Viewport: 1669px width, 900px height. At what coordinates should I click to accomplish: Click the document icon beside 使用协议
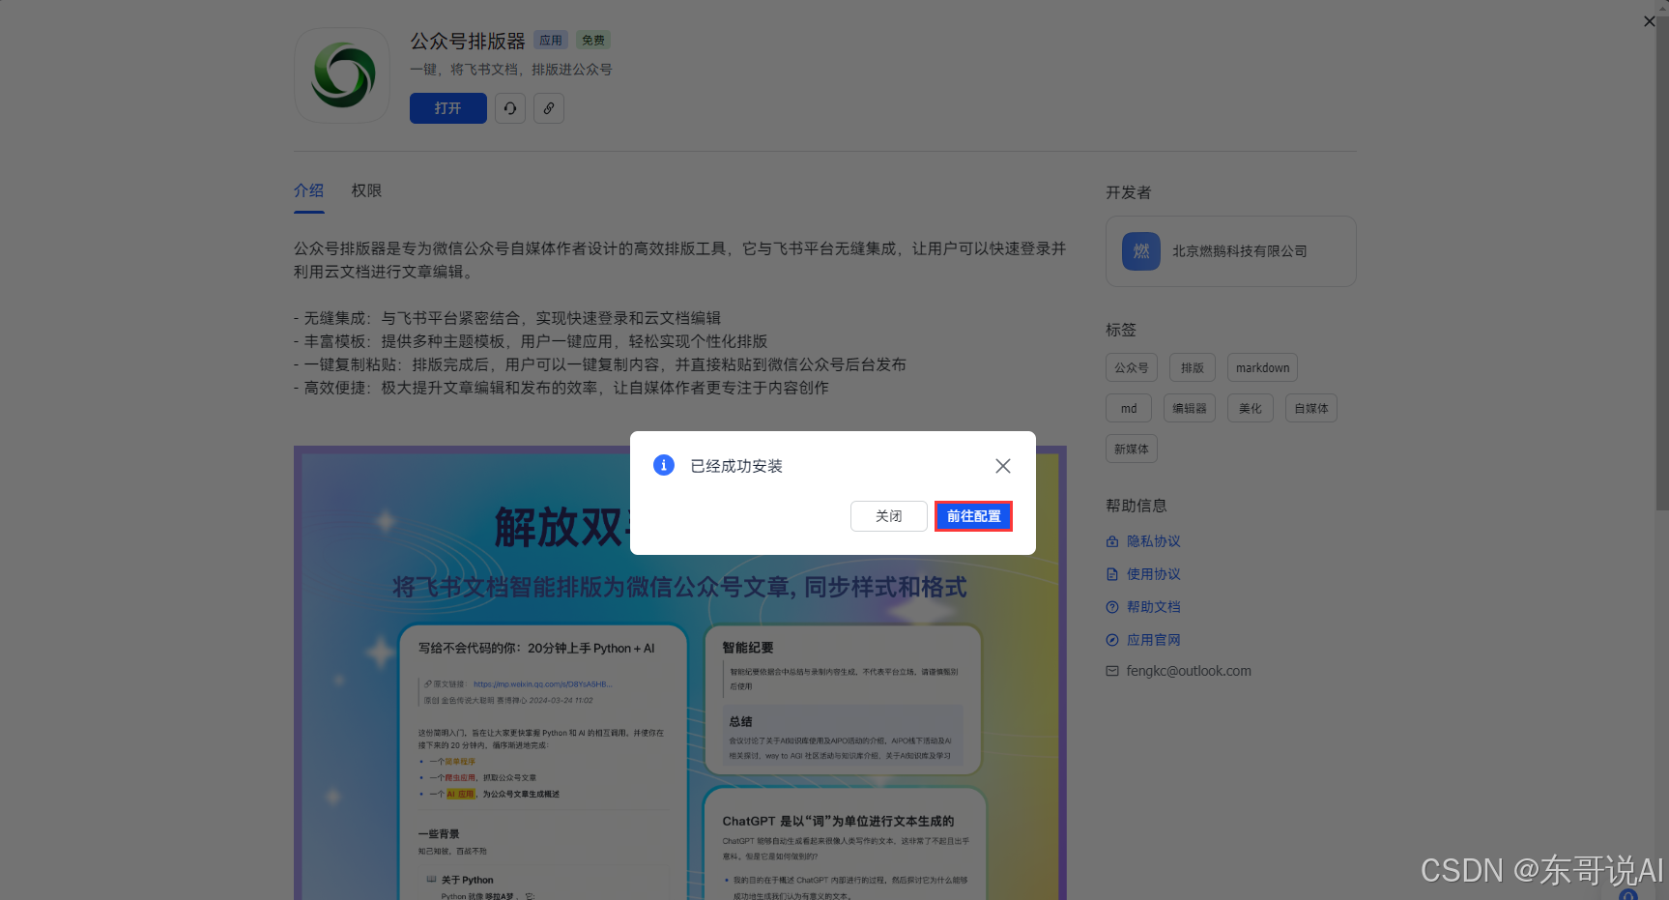[x=1112, y=574]
